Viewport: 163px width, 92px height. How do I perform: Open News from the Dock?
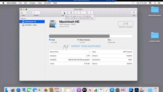(x=90, y=90)
